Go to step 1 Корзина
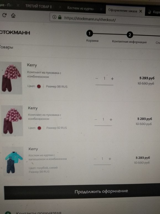This screenshot has height=214, width=160. pyautogui.click(x=90, y=34)
